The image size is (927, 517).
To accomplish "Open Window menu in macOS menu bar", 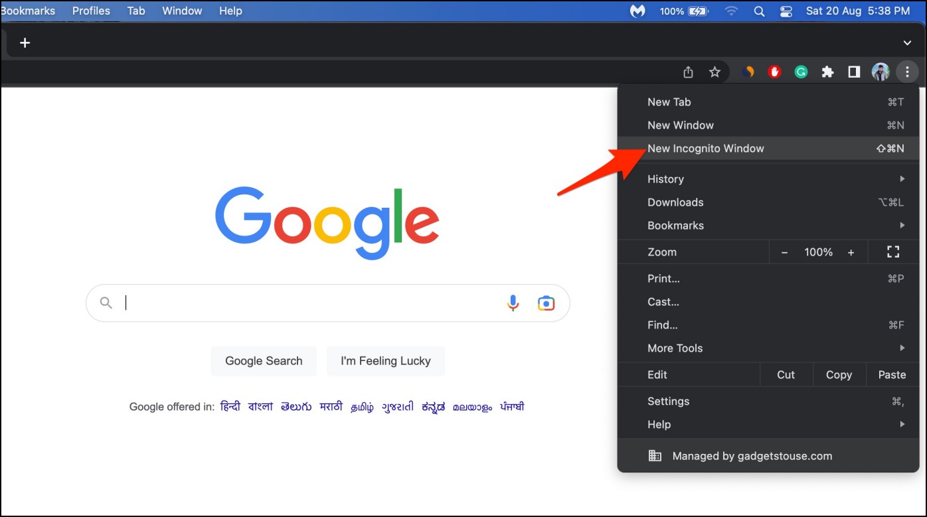I will [182, 11].
